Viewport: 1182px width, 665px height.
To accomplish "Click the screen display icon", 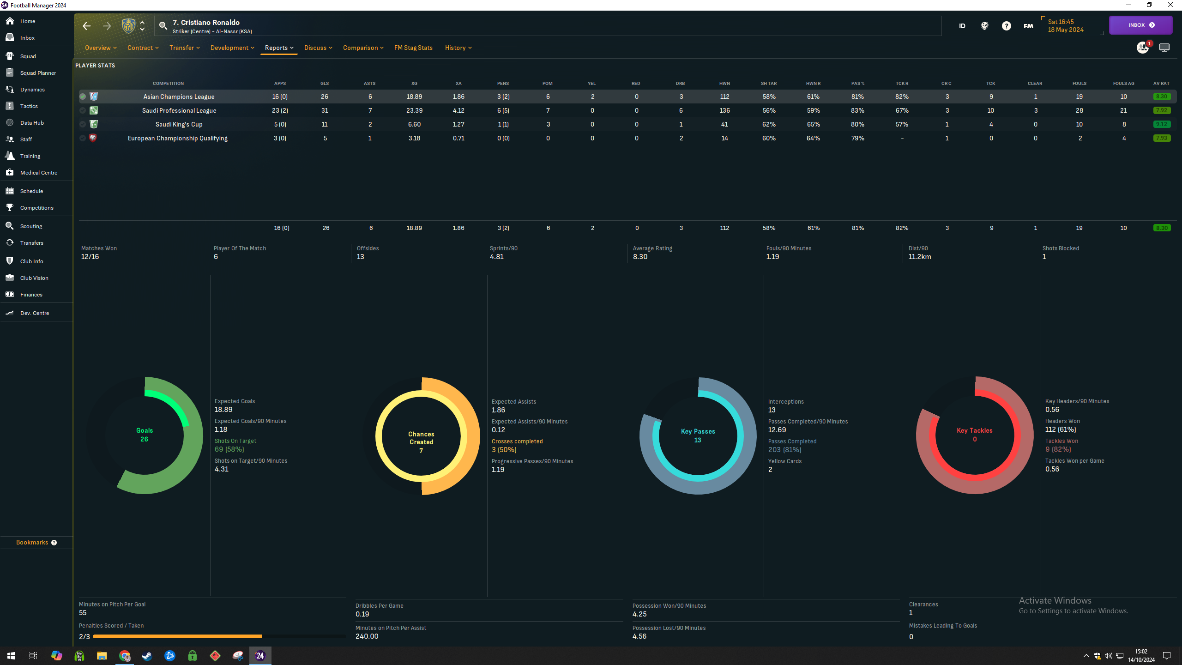I will pyautogui.click(x=1164, y=48).
